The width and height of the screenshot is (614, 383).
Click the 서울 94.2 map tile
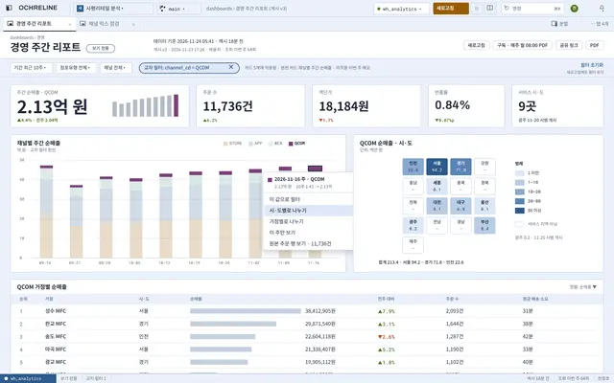click(x=437, y=167)
